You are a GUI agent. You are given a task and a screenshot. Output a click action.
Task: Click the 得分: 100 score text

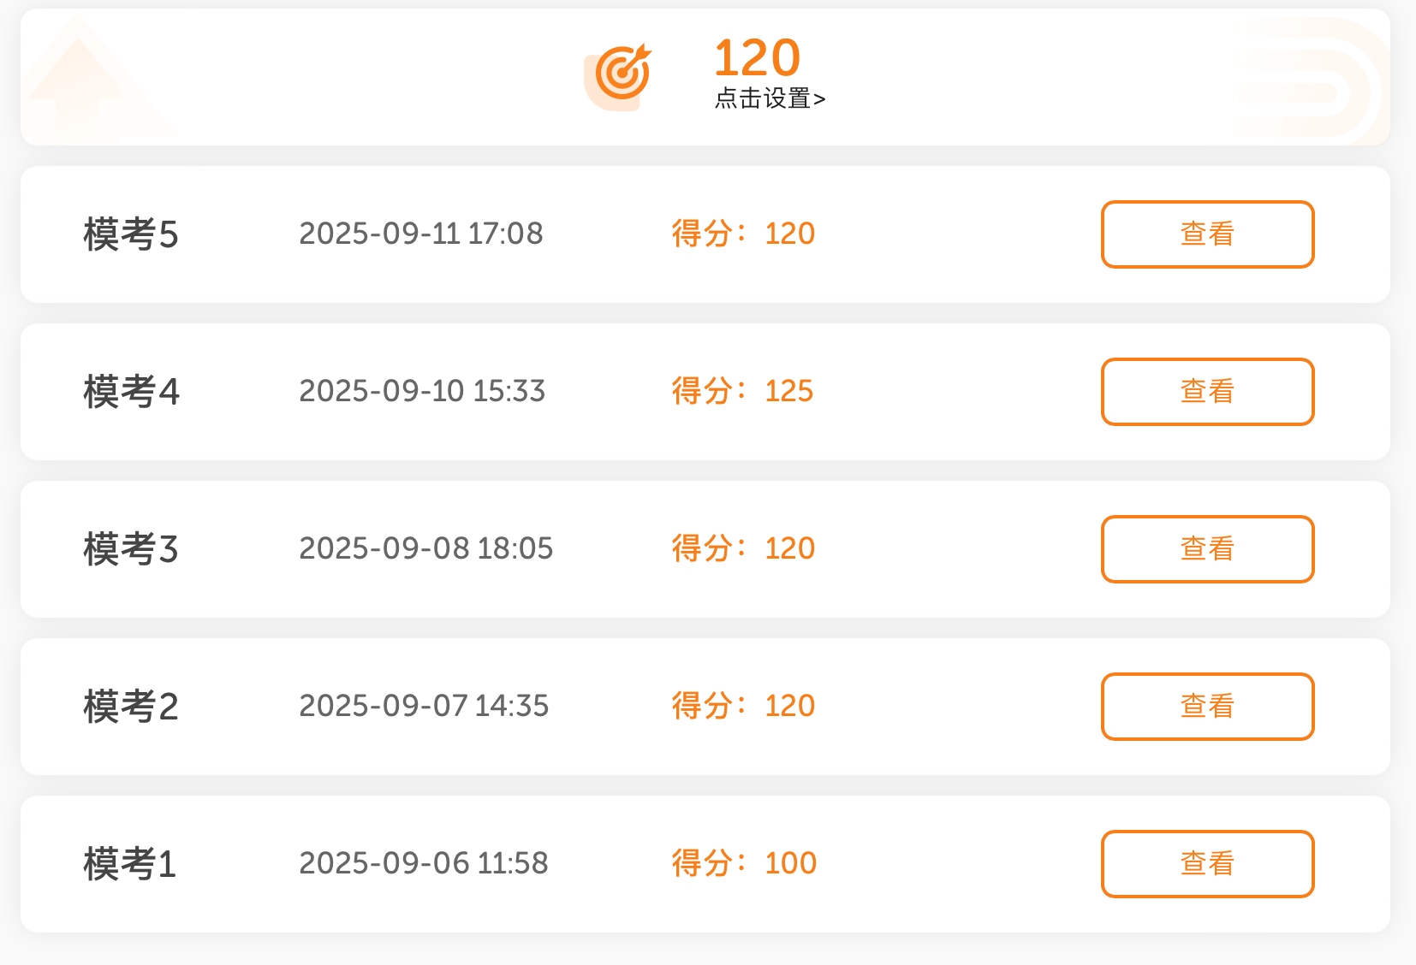(744, 863)
